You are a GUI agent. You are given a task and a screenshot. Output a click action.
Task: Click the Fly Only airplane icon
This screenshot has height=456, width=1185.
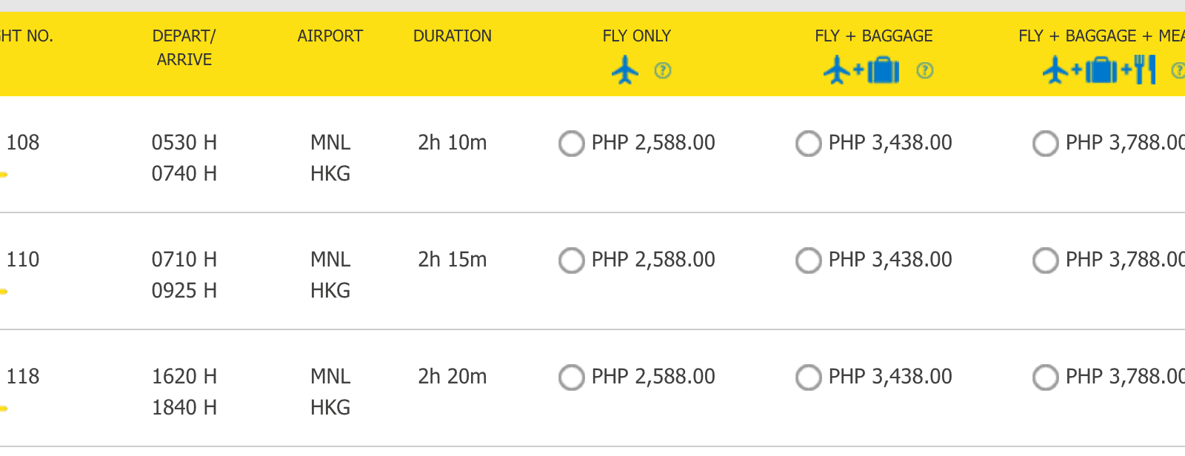pyautogui.click(x=625, y=70)
